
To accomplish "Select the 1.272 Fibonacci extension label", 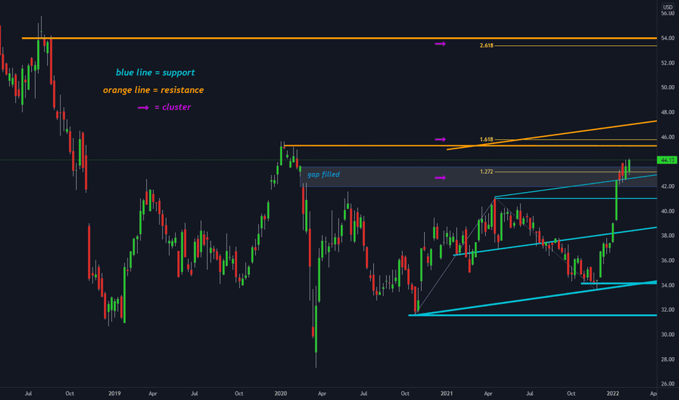I will [x=486, y=172].
